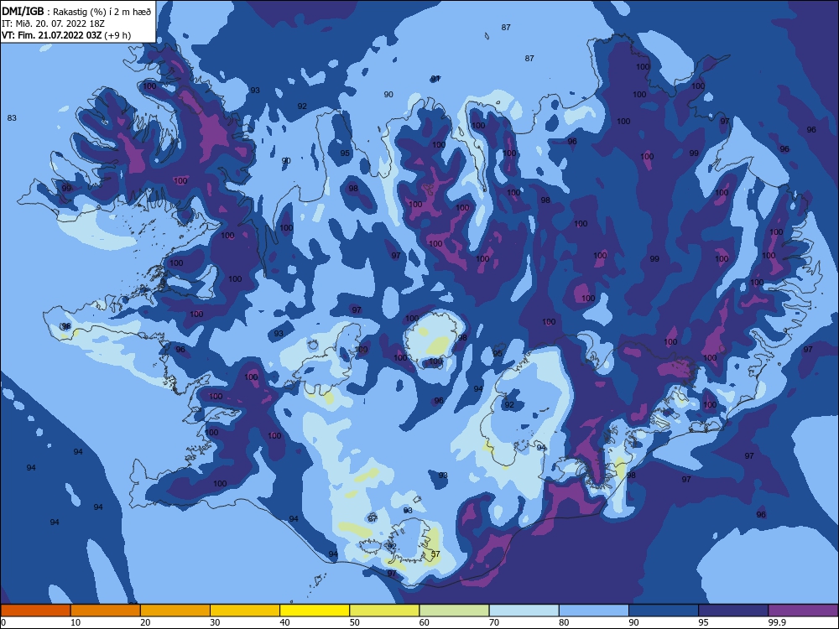This screenshot has width=839, height=629.
Task: Click the '99.9' label under the legend
Action: click(x=777, y=622)
